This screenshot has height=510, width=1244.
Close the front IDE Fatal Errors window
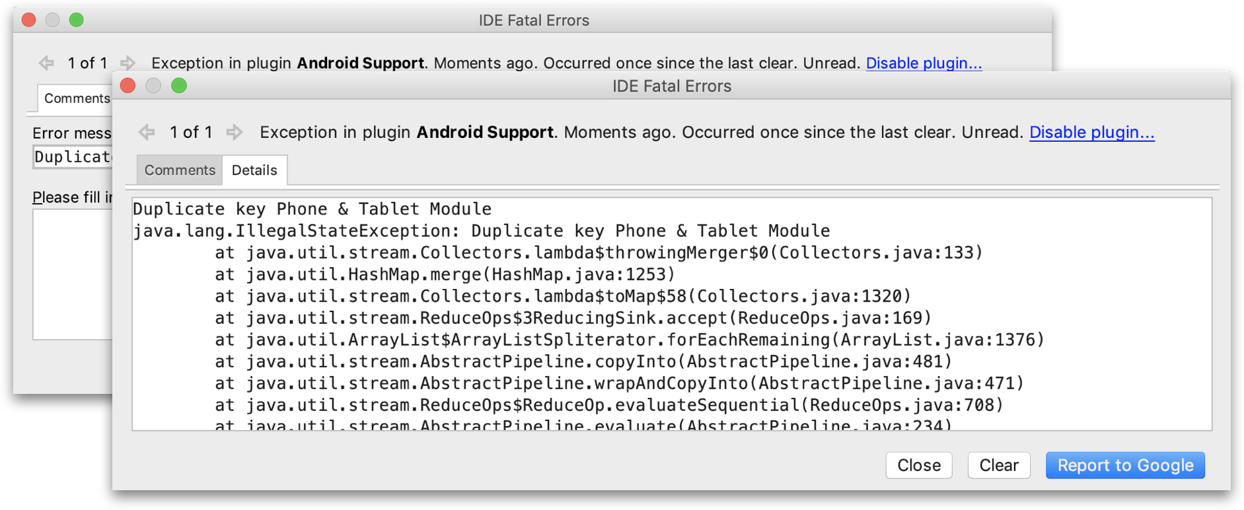pyautogui.click(x=128, y=86)
